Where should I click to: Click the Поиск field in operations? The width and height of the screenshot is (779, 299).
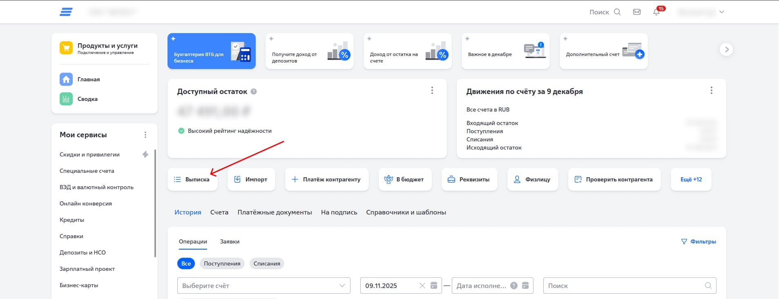pyautogui.click(x=624, y=286)
